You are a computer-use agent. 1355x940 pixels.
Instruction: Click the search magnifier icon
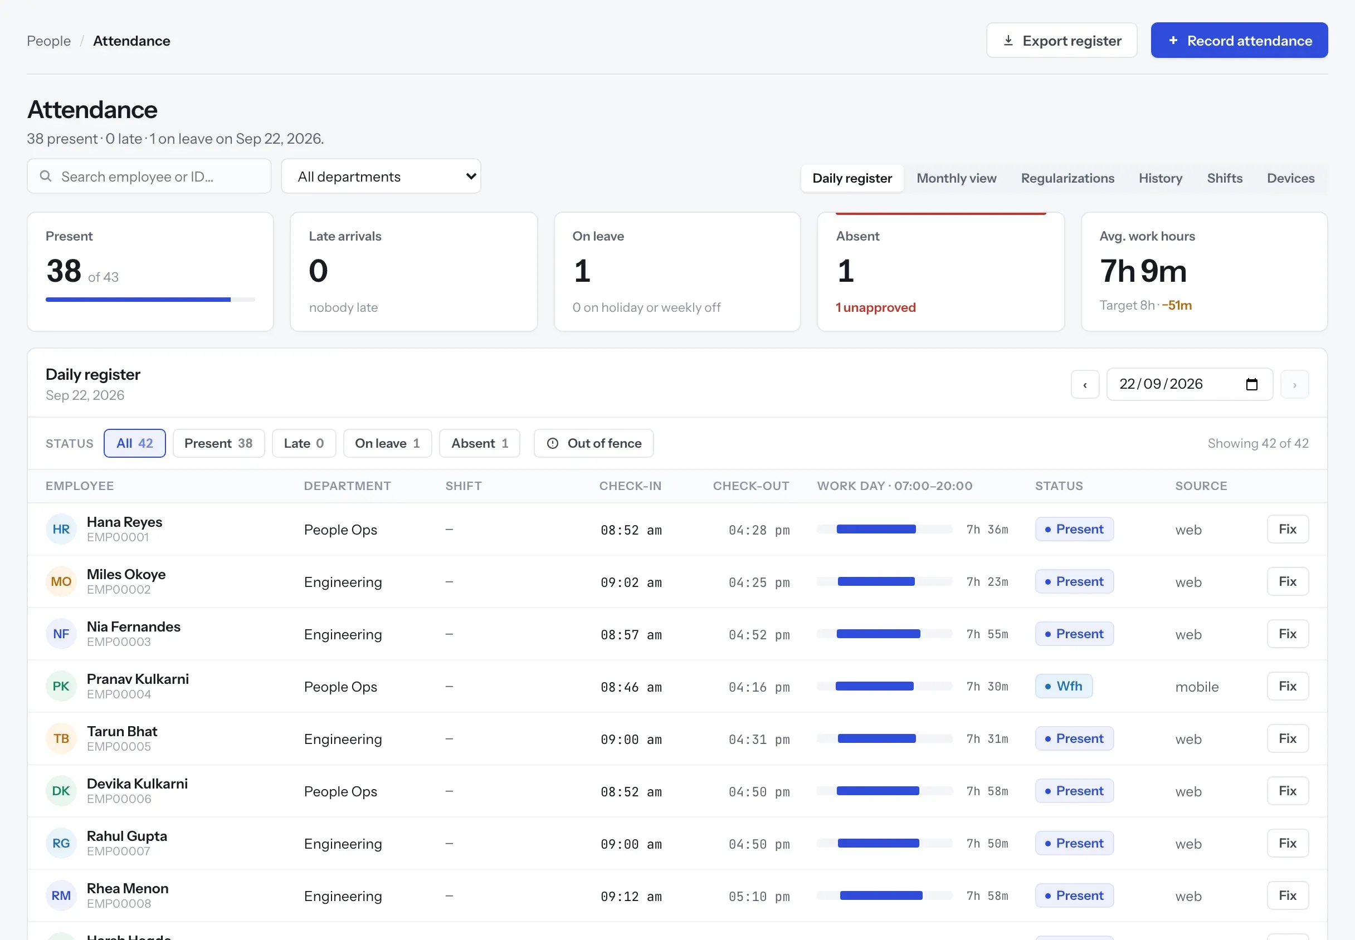pos(45,176)
